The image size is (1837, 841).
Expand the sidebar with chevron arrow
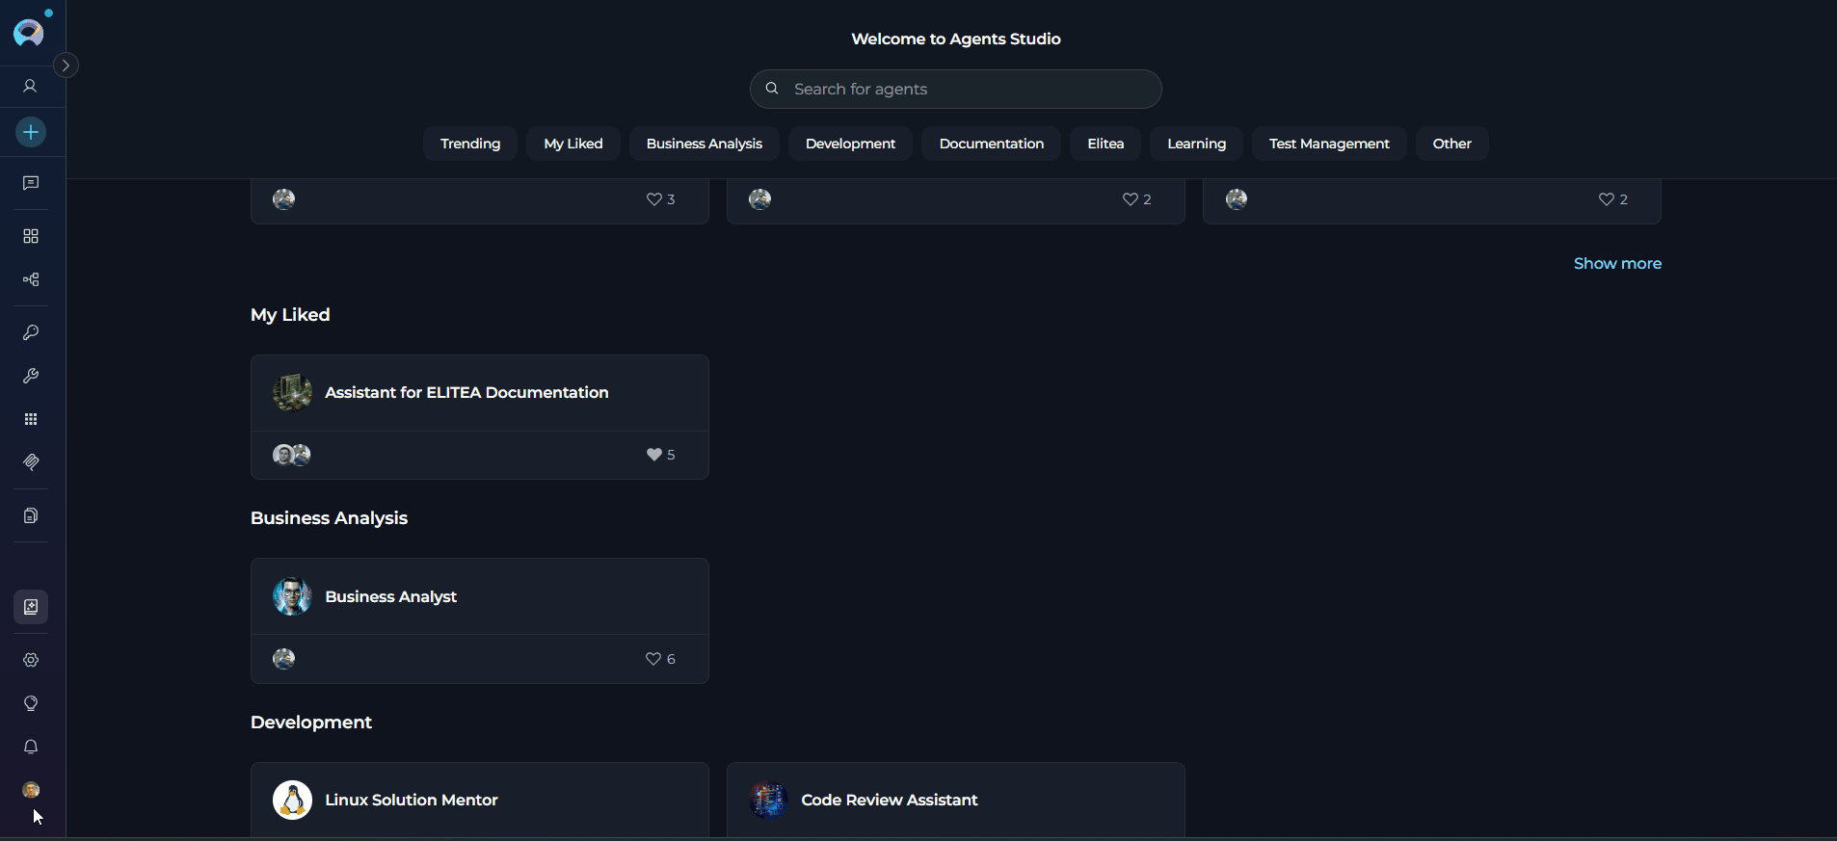[66, 66]
